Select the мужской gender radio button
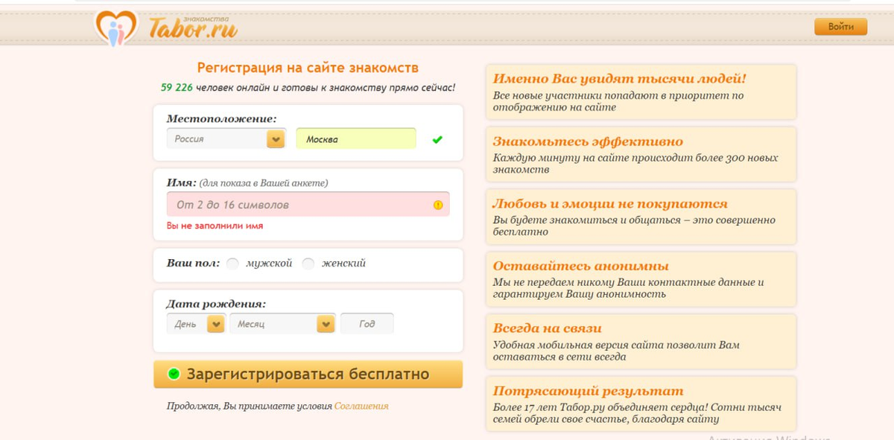 [233, 264]
